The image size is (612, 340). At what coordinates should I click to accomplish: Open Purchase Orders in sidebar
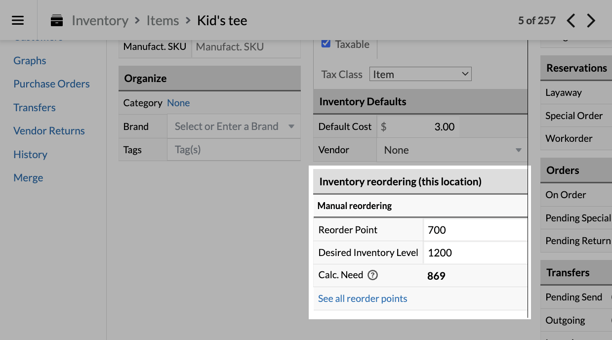coord(51,84)
